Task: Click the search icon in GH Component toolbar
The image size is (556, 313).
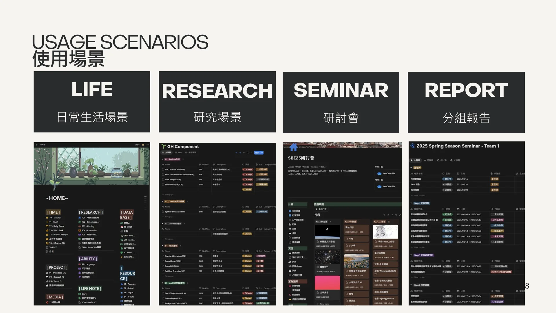Action: tap(248, 152)
